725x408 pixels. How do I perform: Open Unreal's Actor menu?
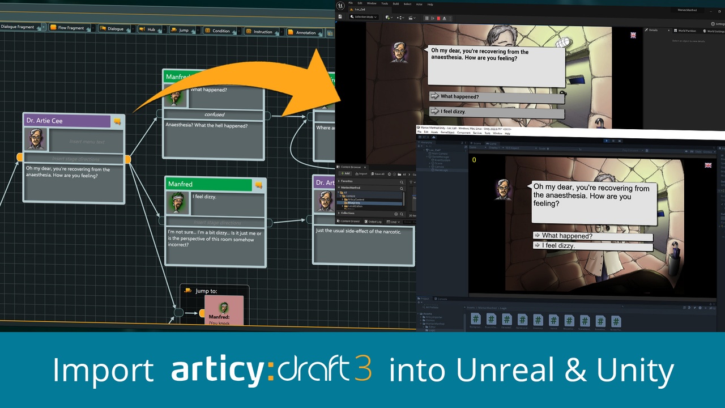pyautogui.click(x=419, y=4)
